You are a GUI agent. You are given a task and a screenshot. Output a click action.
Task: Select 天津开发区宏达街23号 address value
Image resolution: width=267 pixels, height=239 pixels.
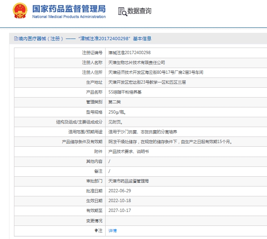tap(147, 82)
